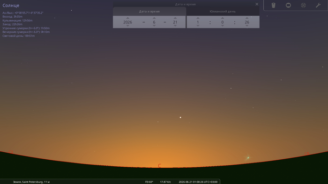Increase the day value 21
Viewport: 328px width, 184px height.
[175, 18]
